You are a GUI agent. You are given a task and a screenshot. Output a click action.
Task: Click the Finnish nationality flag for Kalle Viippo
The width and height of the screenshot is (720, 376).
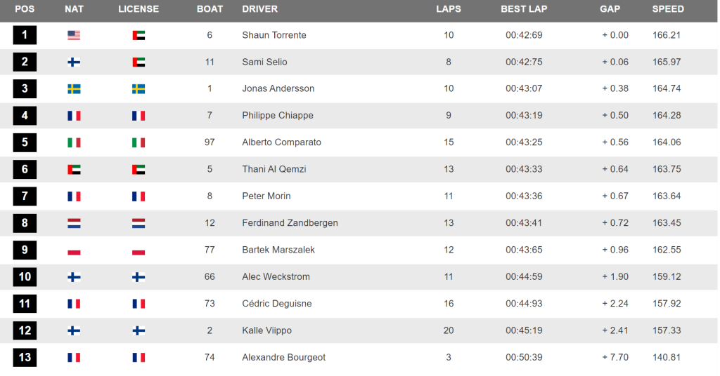point(74,330)
